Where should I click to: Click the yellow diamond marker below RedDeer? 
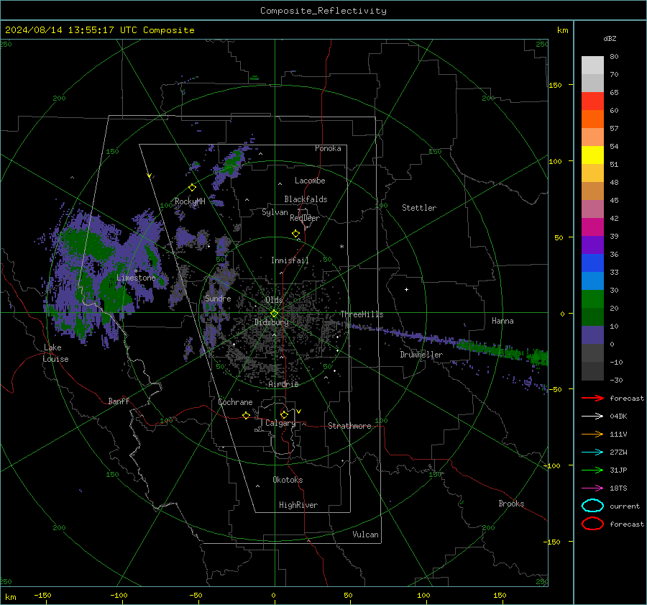click(296, 234)
